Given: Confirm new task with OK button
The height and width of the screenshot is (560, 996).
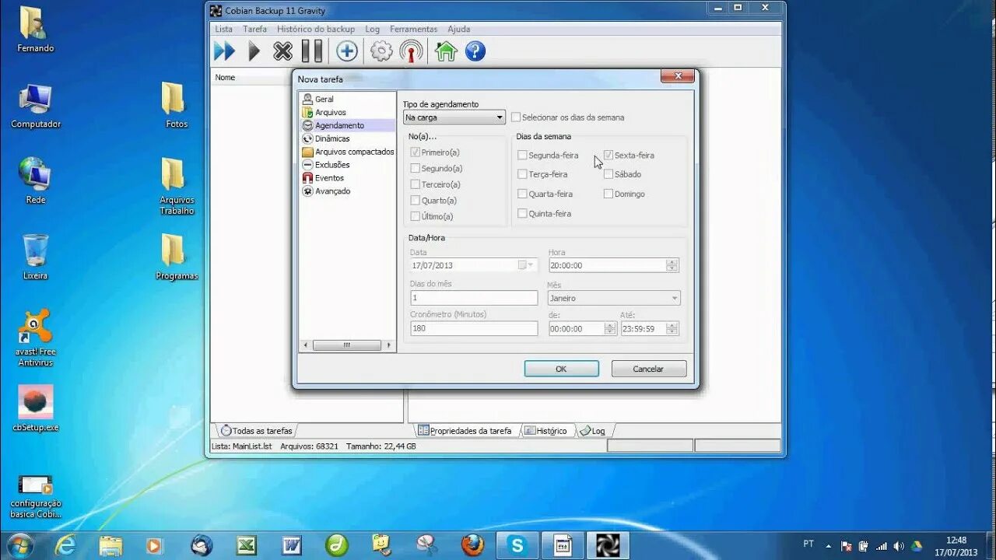Looking at the screenshot, I should point(561,369).
